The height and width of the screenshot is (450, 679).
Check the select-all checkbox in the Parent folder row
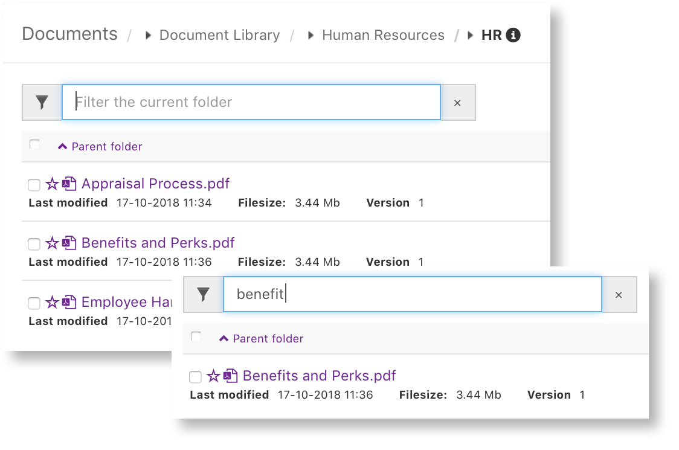point(34,144)
